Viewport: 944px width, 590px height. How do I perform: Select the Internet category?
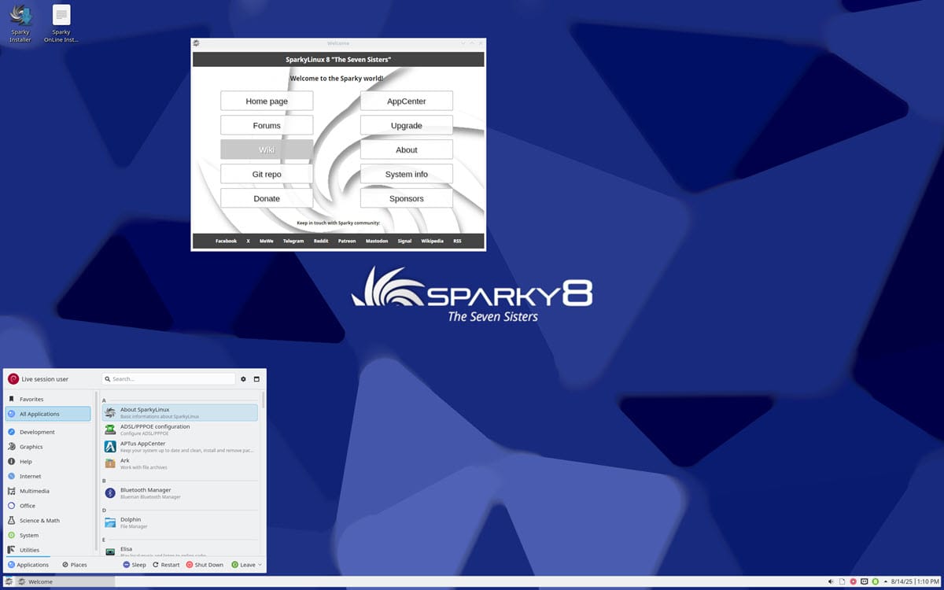(48, 476)
